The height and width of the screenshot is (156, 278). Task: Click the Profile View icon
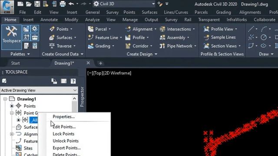pyautogui.click(x=206, y=29)
